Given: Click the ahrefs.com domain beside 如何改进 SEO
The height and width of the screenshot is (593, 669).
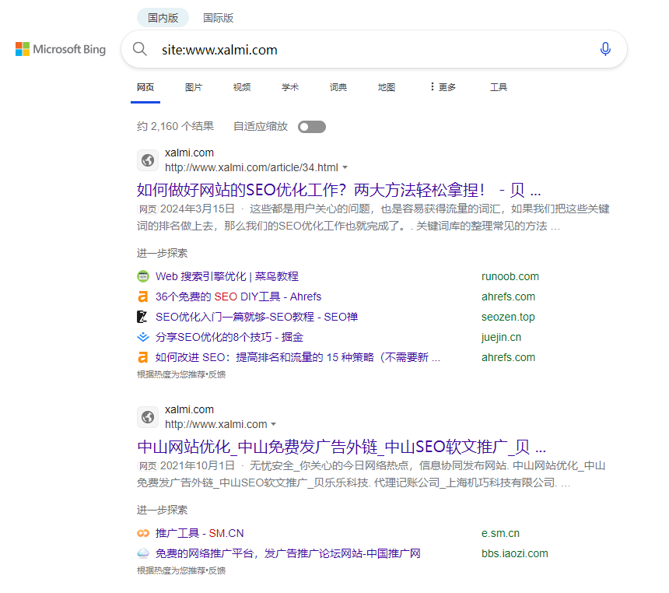Looking at the screenshot, I should [x=508, y=357].
